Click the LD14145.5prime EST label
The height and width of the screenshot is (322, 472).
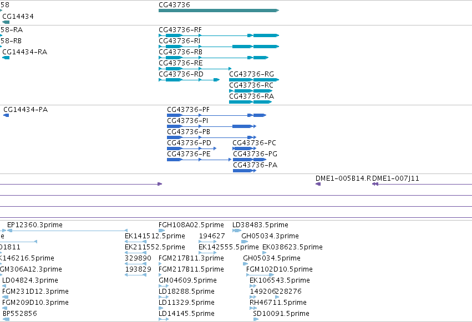pyautogui.click(x=186, y=314)
